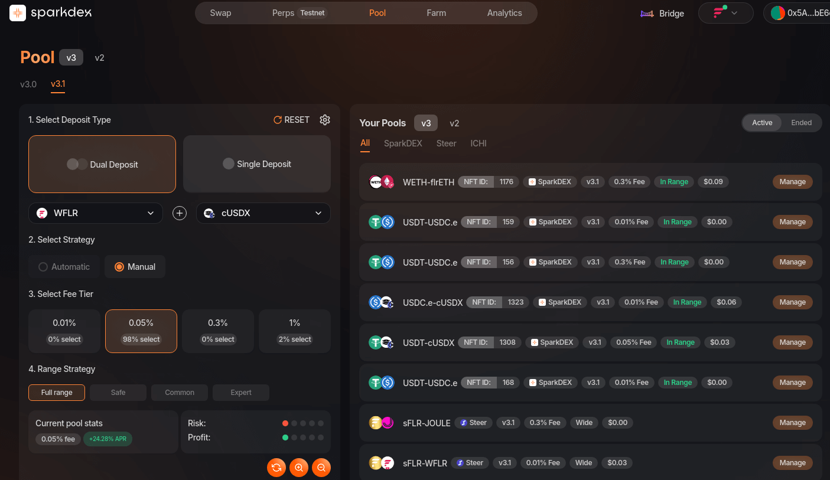Screen dimensions: 830x480
Task: Click Manage on the WETH-flrETH pool
Action: 792,181
